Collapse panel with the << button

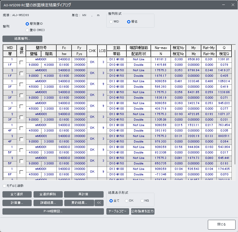click(x=99, y=203)
